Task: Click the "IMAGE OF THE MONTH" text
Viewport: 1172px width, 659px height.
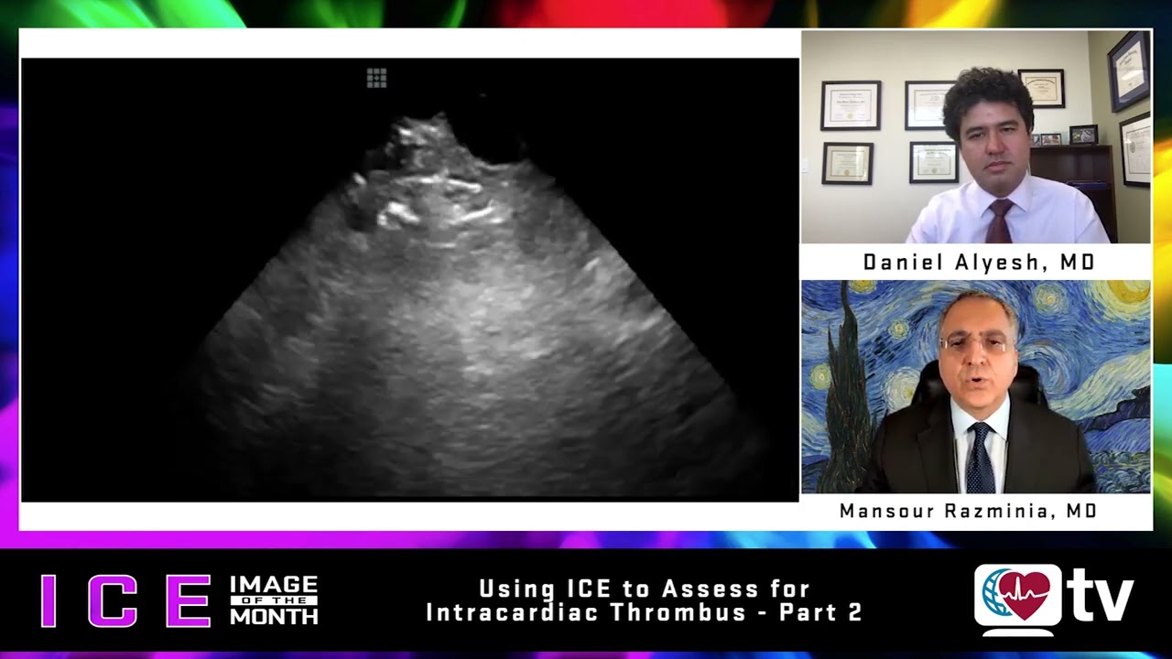Action: pyautogui.click(x=274, y=600)
